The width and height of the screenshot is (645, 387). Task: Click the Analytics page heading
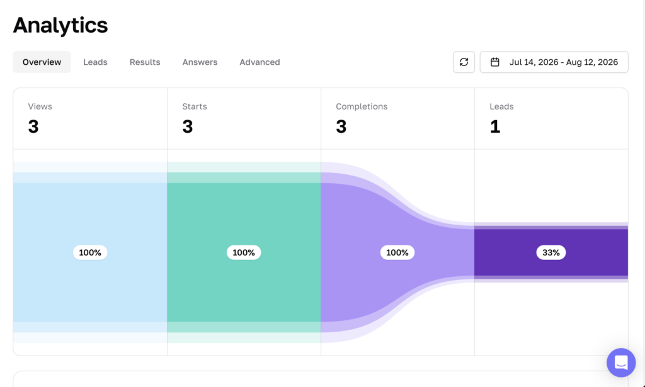point(60,25)
